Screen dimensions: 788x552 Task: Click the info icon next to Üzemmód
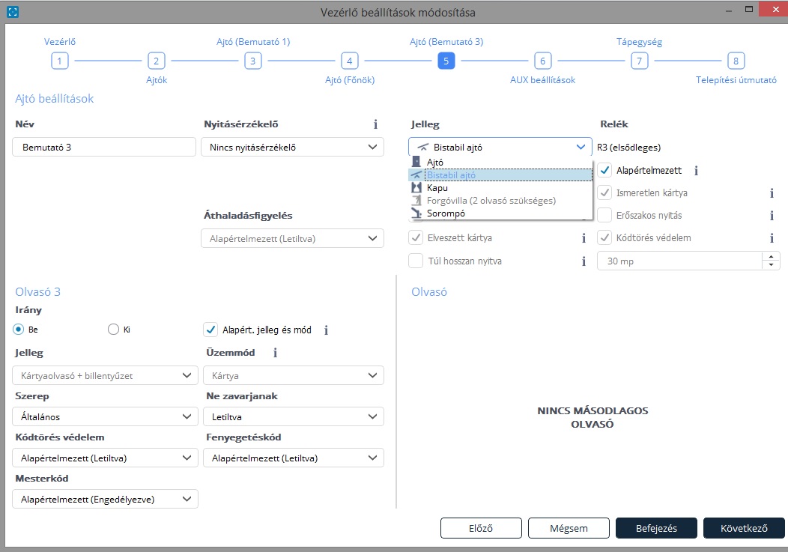coord(275,353)
